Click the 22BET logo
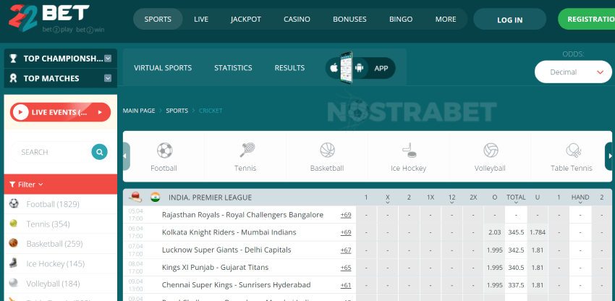 tap(56, 18)
